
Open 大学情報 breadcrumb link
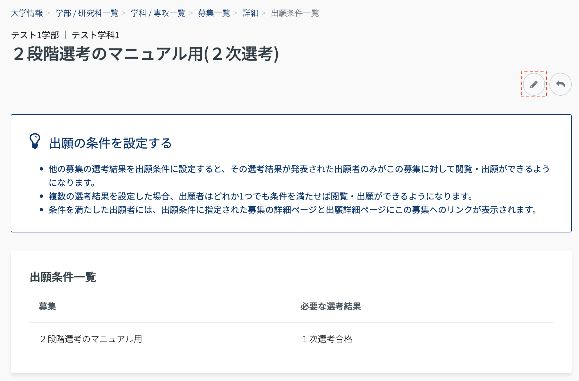pyautogui.click(x=27, y=13)
